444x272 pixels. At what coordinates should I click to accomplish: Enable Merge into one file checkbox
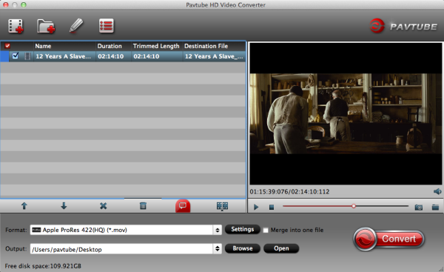click(266, 230)
